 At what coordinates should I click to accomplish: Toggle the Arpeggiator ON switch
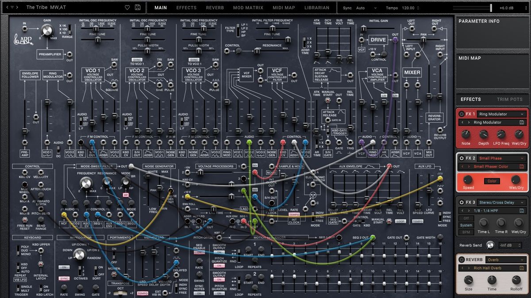pos(64,267)
